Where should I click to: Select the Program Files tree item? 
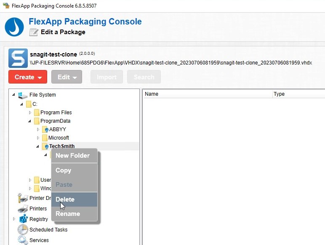click(56, 113)
